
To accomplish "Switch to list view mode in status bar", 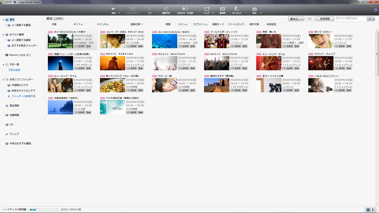I will tap(374, 209).
